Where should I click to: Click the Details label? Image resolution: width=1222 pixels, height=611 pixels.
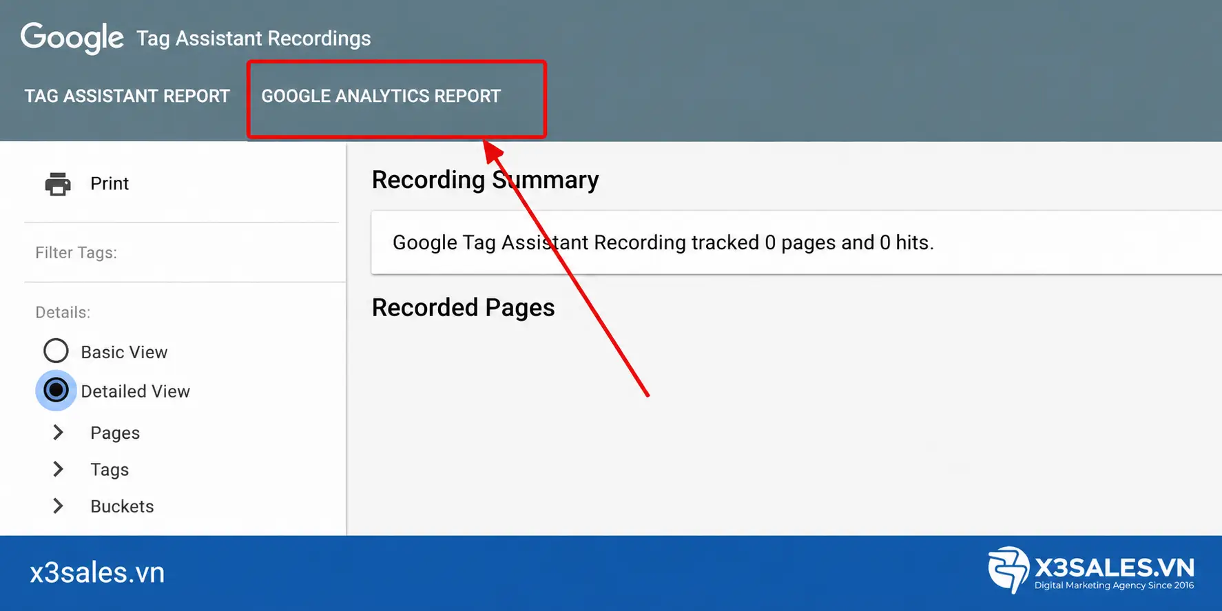tap(63, 313)
